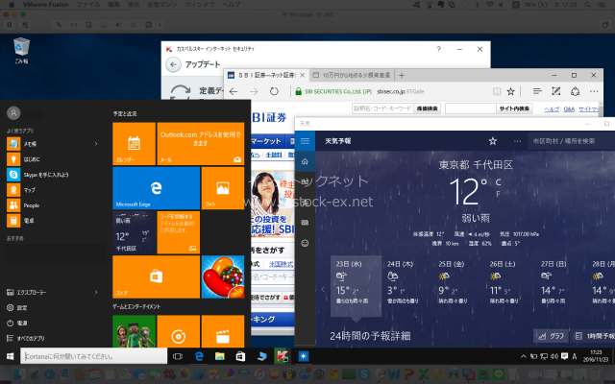Open the Groove Music tile
This screenshot has width=615, height=384.
(179, 331)
